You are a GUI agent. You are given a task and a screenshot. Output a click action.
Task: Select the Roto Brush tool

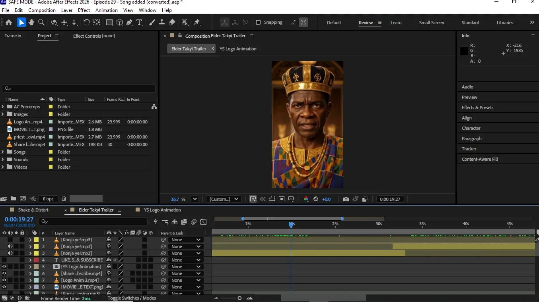pos(185,22)
